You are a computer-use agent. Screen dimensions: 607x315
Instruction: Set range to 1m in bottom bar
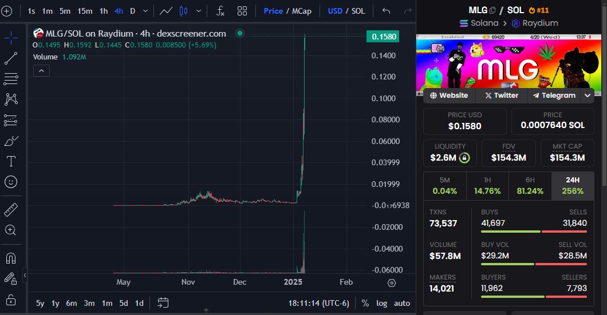pos(107,304)
